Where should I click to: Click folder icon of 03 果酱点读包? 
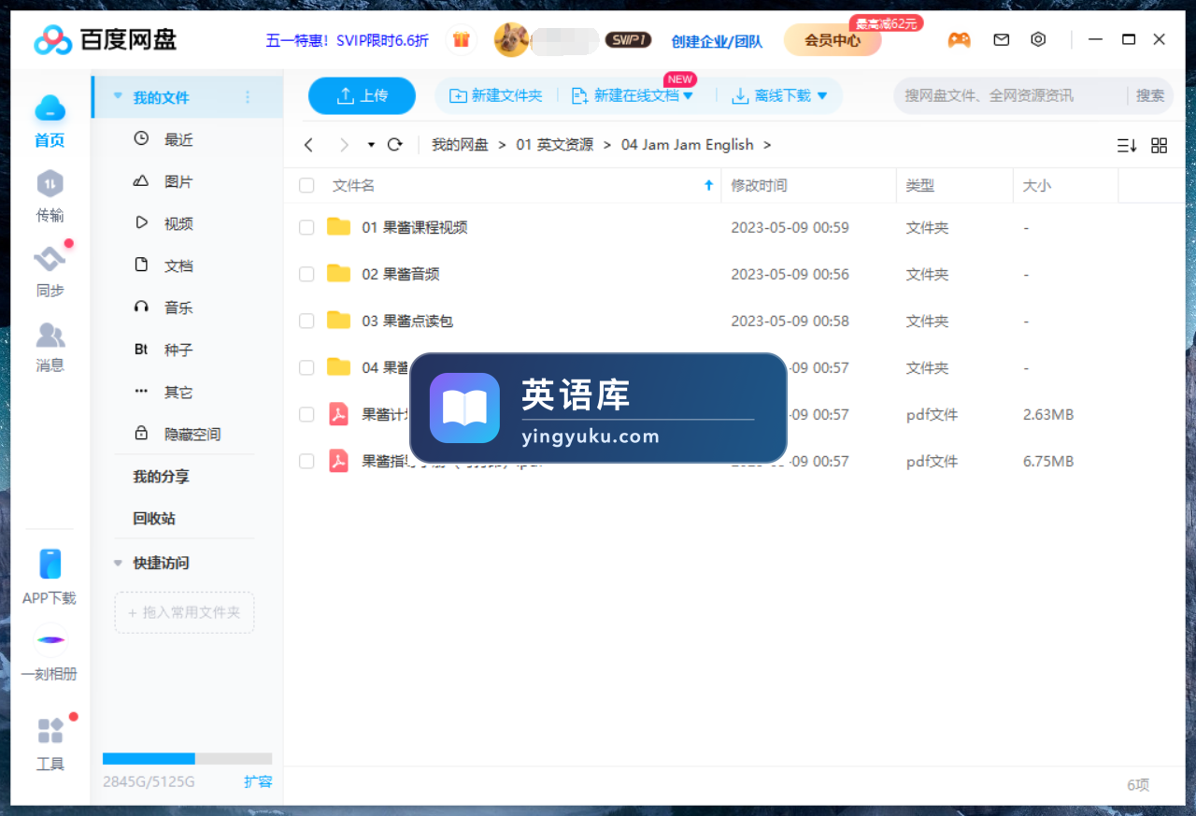(338, 321)
